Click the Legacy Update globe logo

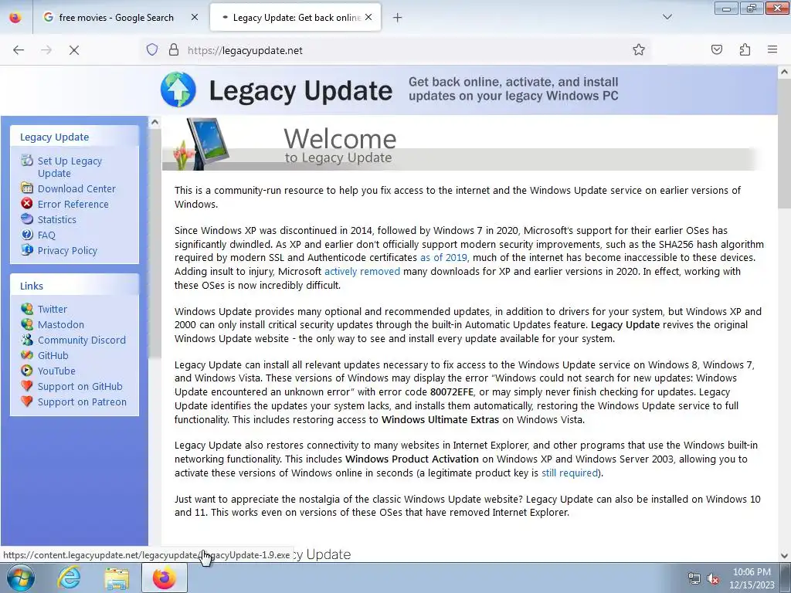pos(178,90)
